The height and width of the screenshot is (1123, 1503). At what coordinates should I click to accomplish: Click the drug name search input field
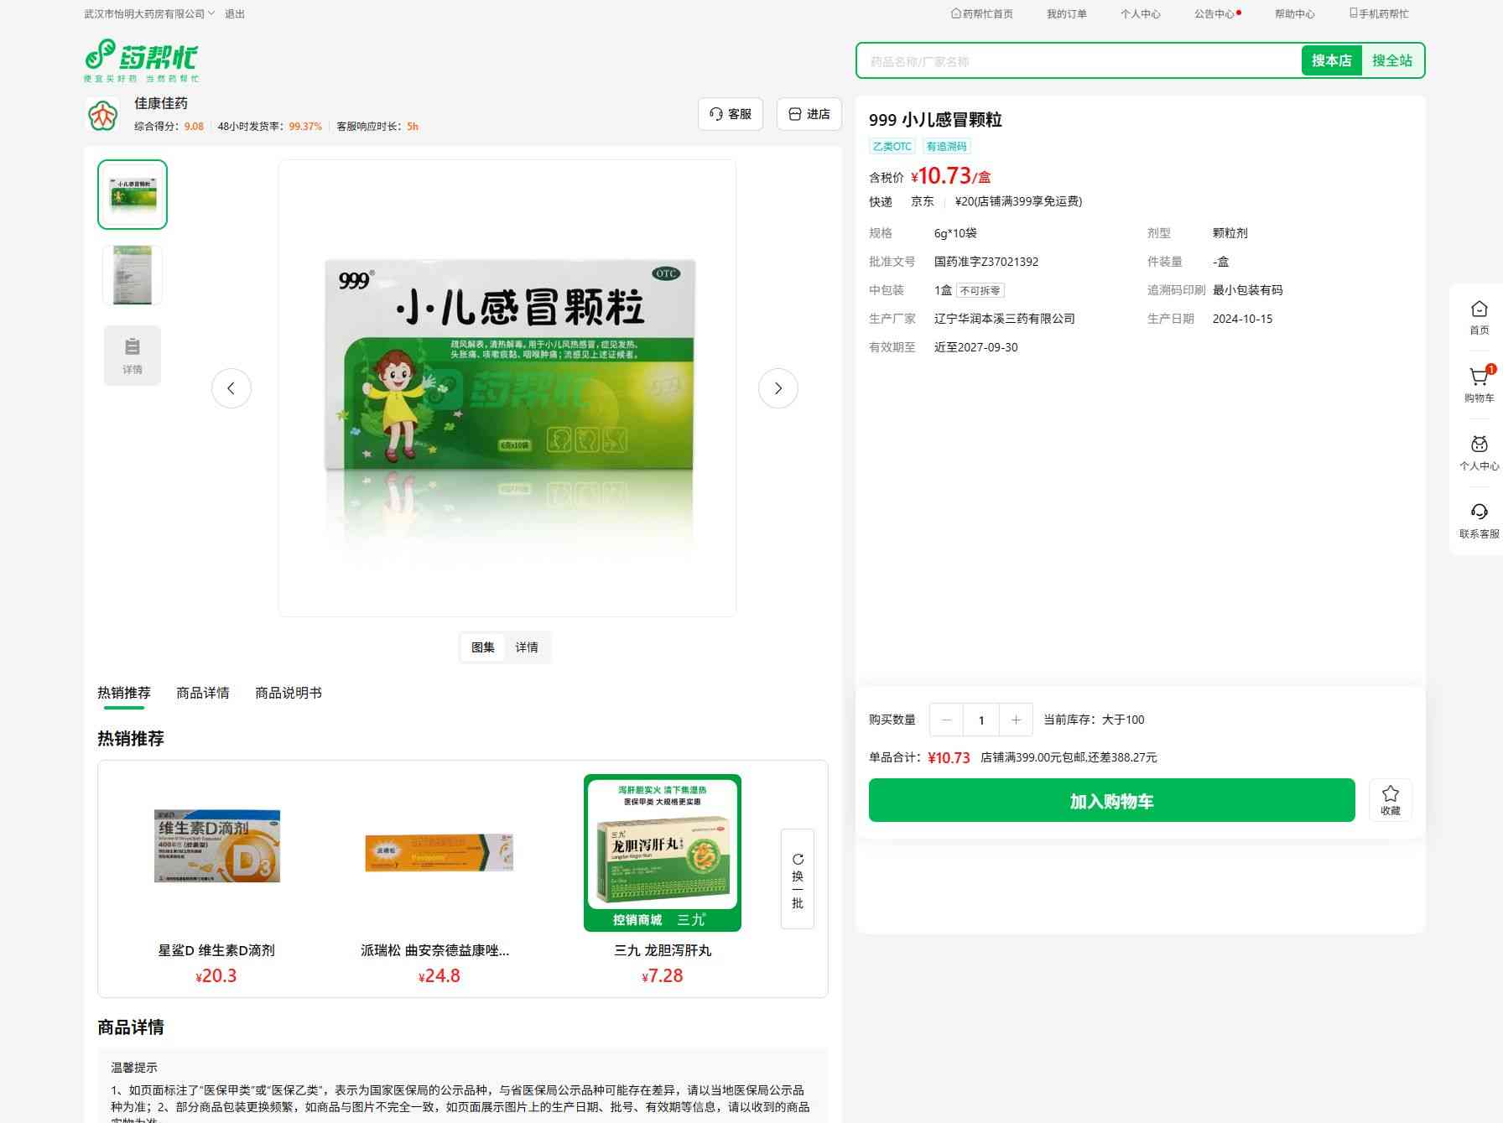(1079, 61)
